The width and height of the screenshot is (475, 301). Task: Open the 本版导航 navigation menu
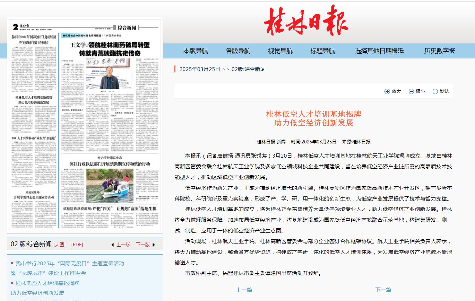(196, 51)
